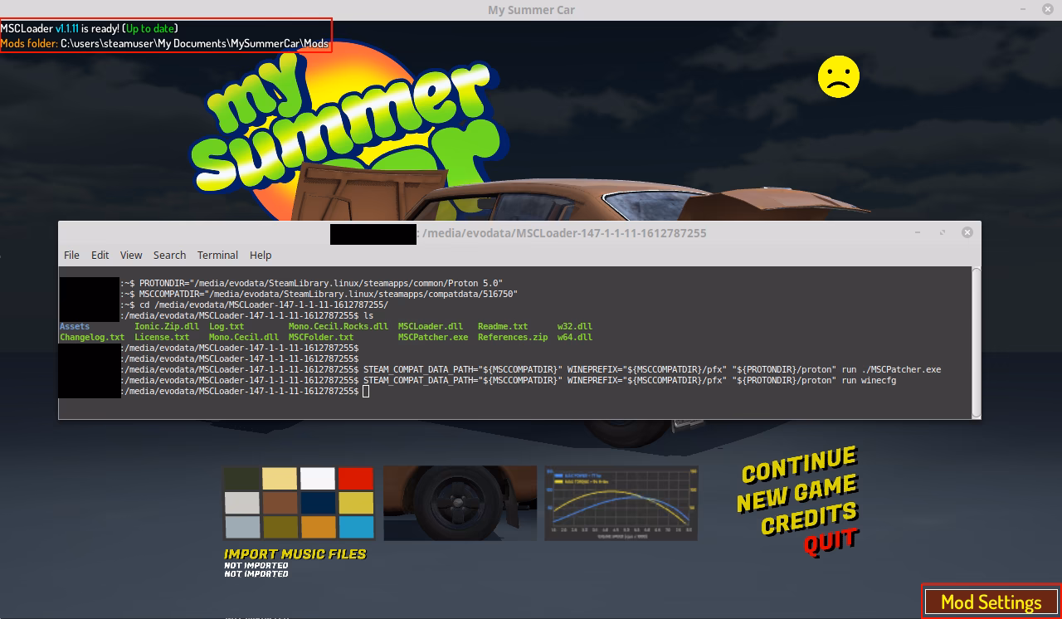Screen dimensions: 1062x619
Task: Quit My Summer Car
Action: [x=830, y=543]
